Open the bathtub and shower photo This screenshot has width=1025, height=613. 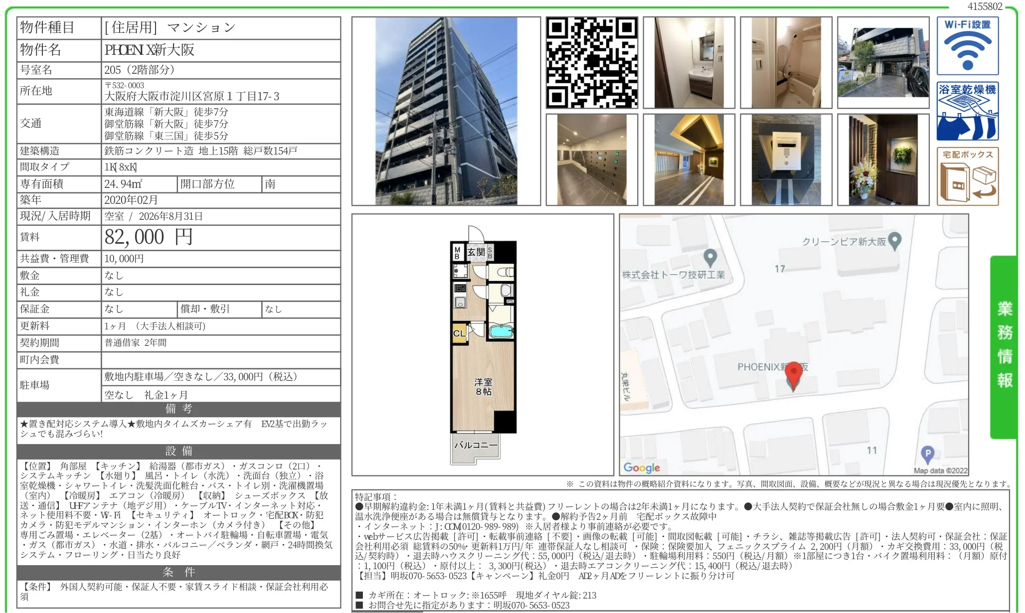pyautogui.click(x=786, y=62)
